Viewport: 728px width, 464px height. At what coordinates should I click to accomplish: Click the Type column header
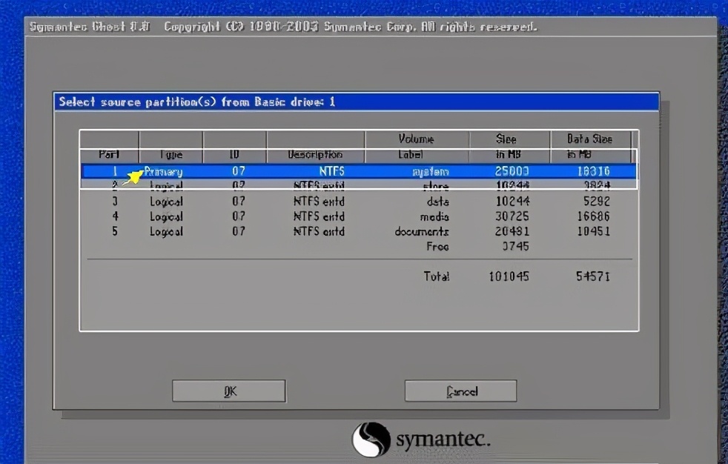click(171, 154)
